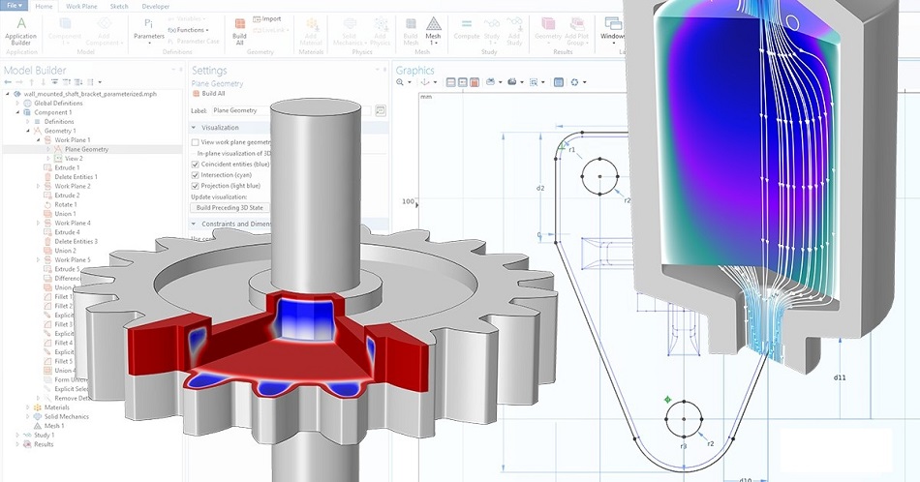Click Build Preceding 3D State button
The image size is (920, 482).
click(x=230, y=207)
